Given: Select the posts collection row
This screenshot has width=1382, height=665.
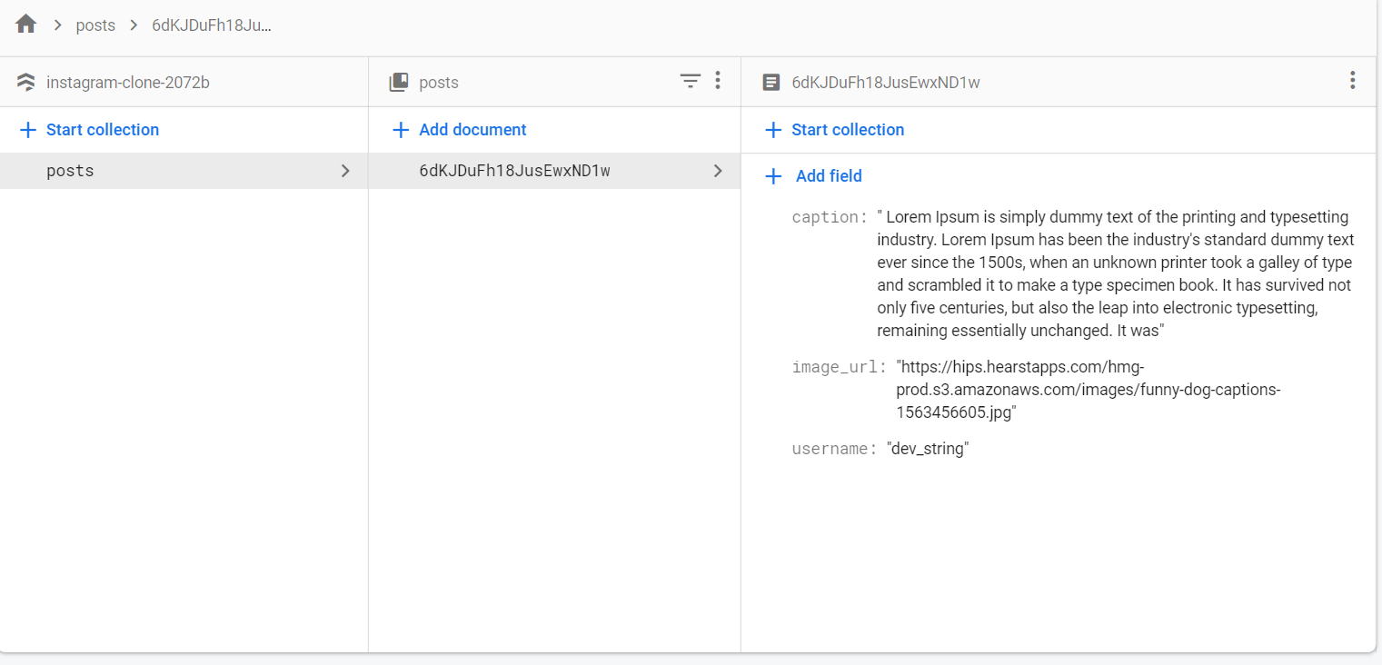Looking at the screenshot, I should pyautogui.click(x=184, y=171).
